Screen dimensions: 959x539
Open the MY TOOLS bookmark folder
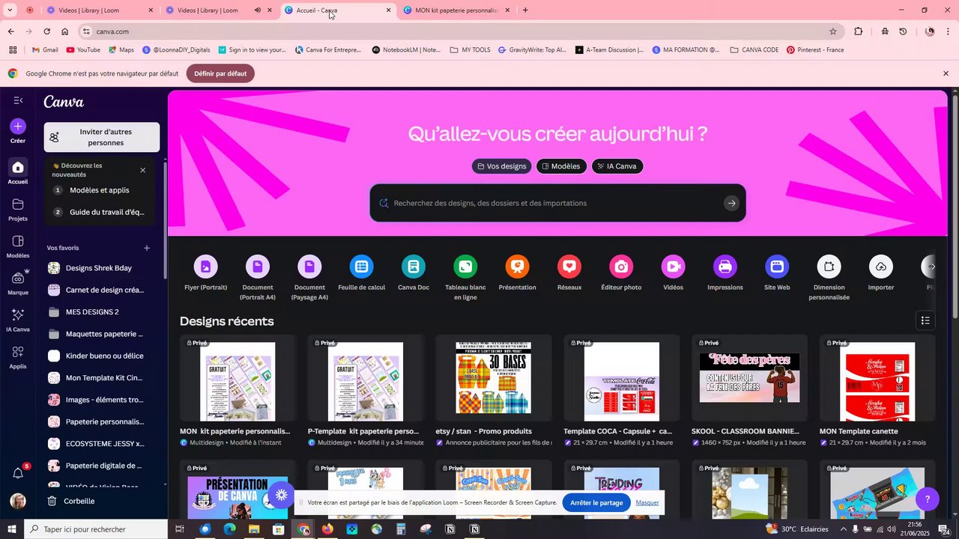click(470, 50)
